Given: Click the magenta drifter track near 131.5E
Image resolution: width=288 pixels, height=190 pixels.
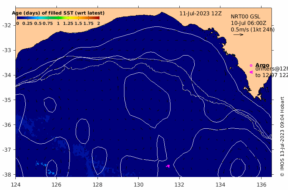Looking at the screenshot, I should point(168,166).
